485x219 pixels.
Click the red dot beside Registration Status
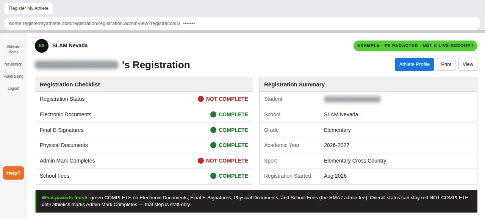(201, 99)
